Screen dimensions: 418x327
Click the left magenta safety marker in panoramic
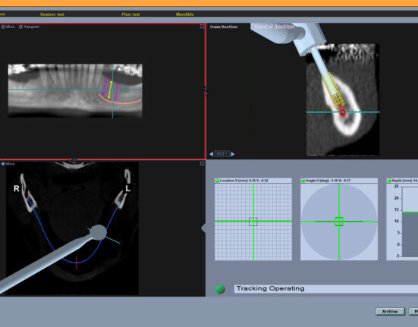click(105, 86)
